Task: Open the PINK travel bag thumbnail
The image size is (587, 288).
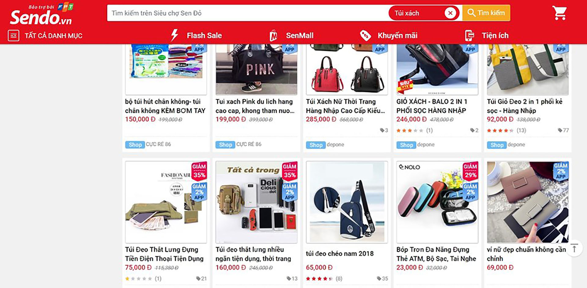Action: [x=256, y=69]
